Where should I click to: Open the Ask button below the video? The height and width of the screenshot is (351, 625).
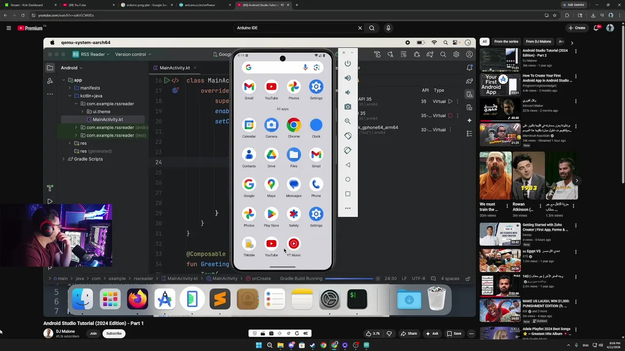click(432, 333)
